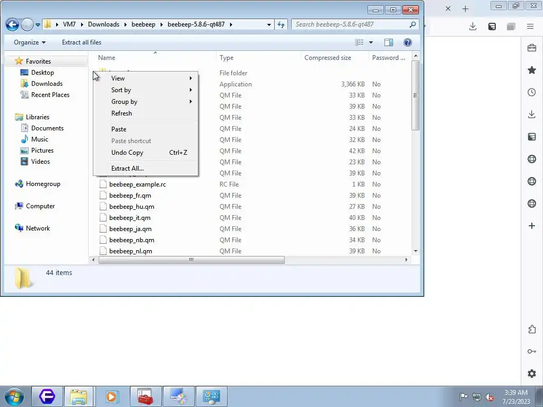Click the red toolbox taskbar icon
Screen dimensions: 543x407
click(145, 396)
